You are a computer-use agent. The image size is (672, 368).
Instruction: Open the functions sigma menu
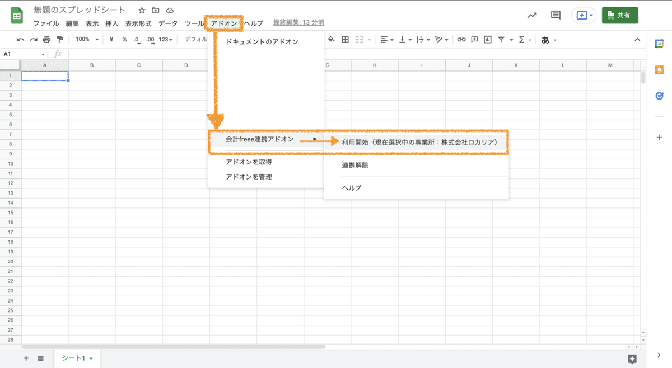(521, 40)
